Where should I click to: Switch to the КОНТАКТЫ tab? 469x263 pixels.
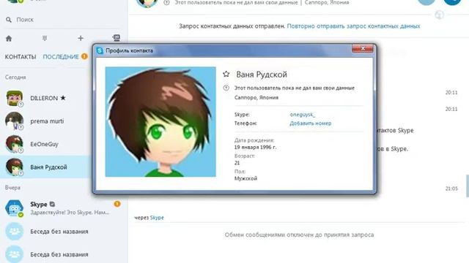pyautogui.click(x=21, y=57)
